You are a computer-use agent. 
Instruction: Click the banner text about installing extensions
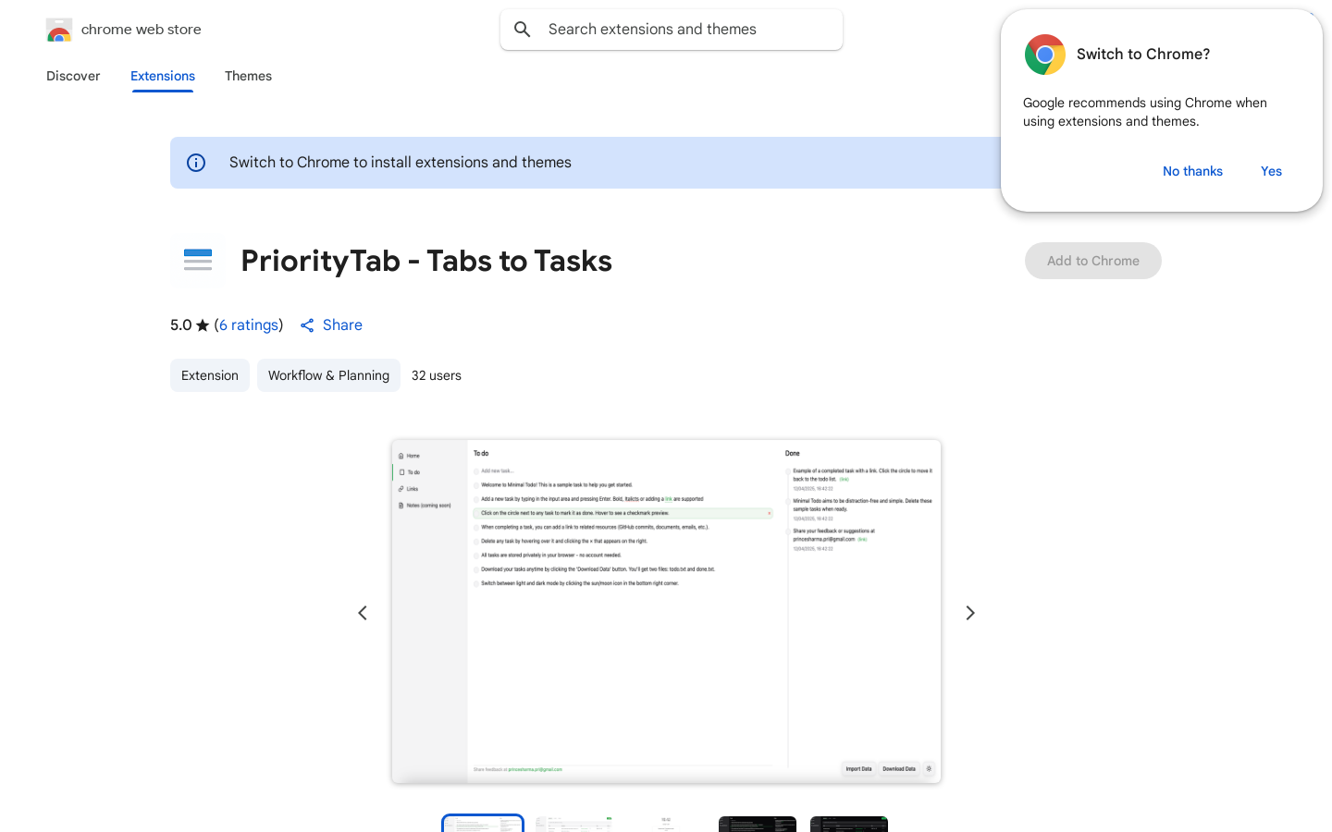pyautogui.click(x=401, y=163)
